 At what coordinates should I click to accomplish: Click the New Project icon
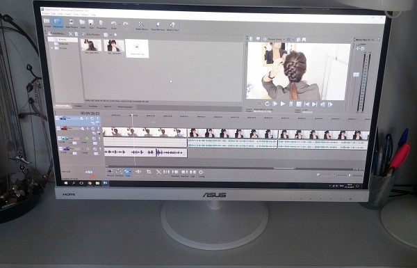pos(72,24)
